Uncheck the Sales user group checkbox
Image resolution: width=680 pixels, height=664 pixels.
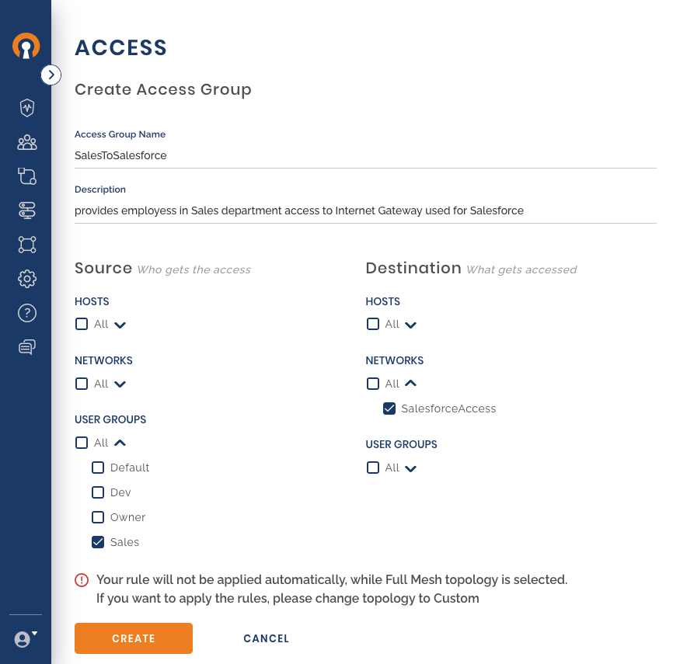[x=98, y=542]
